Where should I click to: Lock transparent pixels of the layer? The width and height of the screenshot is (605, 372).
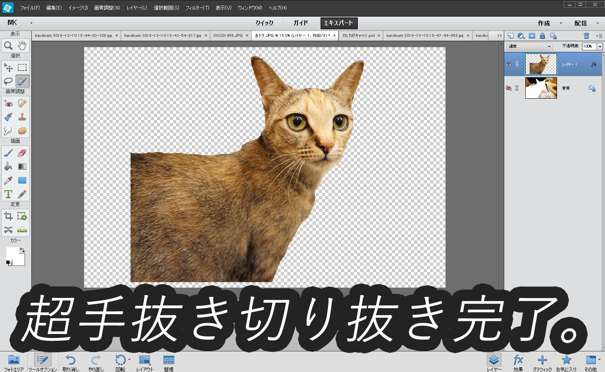tap(553, 36)
